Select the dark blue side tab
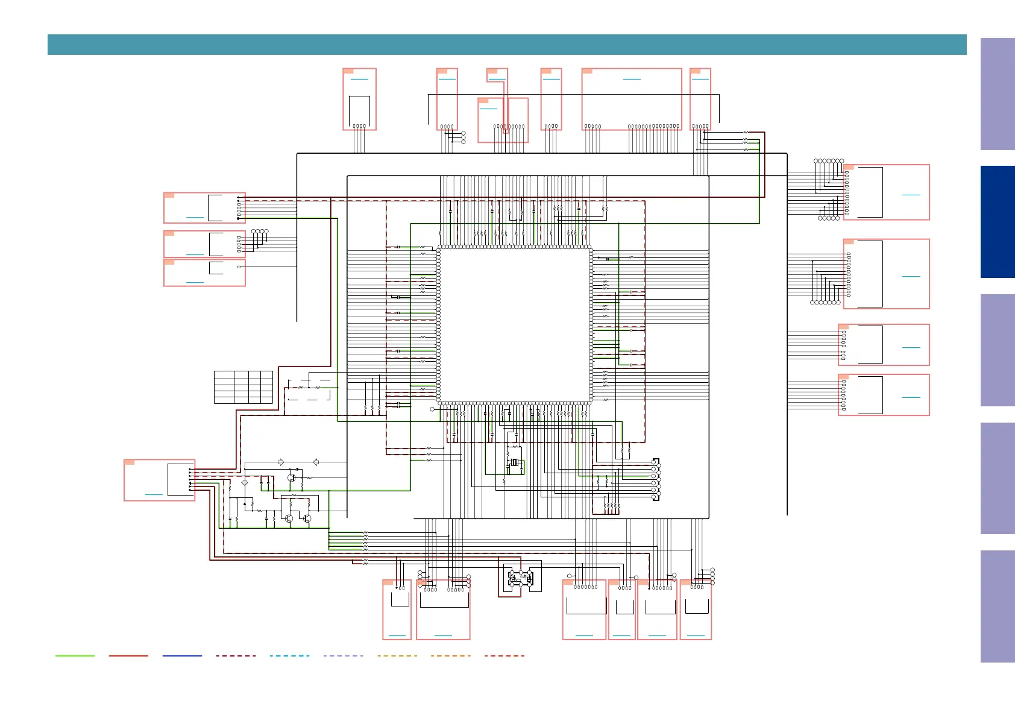 998,222
